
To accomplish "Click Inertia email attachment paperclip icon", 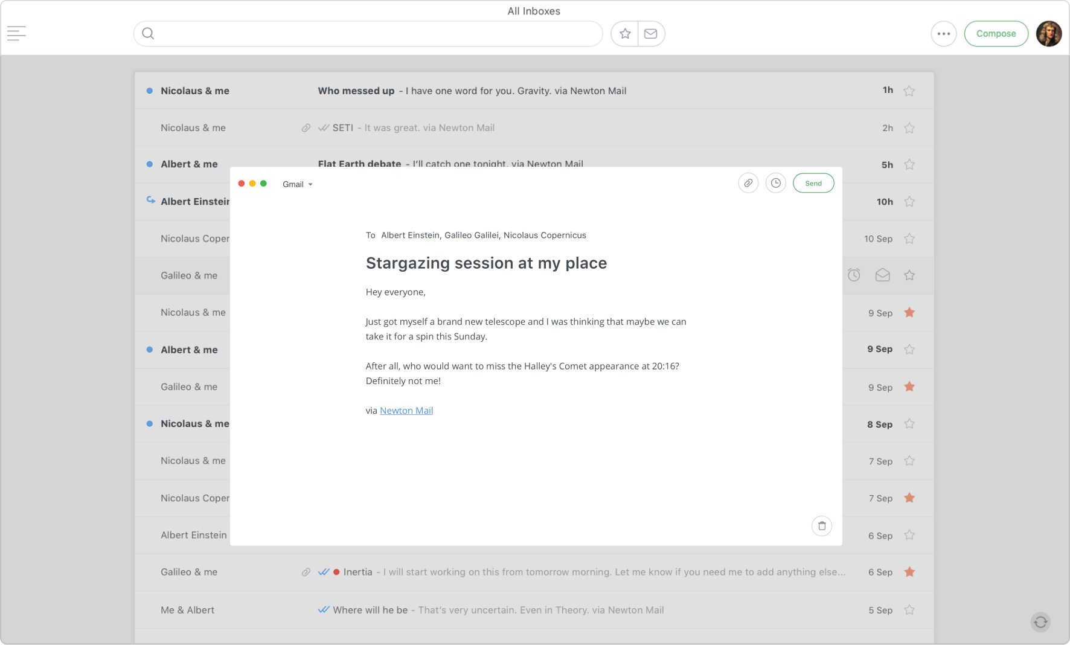I will 306,572.
